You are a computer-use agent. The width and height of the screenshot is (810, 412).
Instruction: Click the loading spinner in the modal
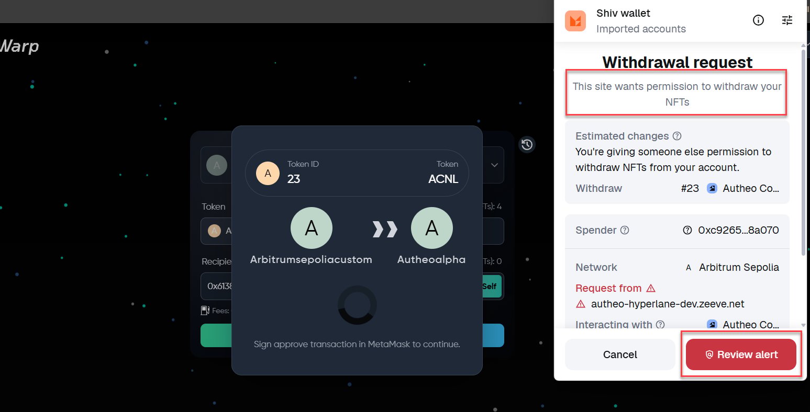pyautogui.click(x=357, y=305)
